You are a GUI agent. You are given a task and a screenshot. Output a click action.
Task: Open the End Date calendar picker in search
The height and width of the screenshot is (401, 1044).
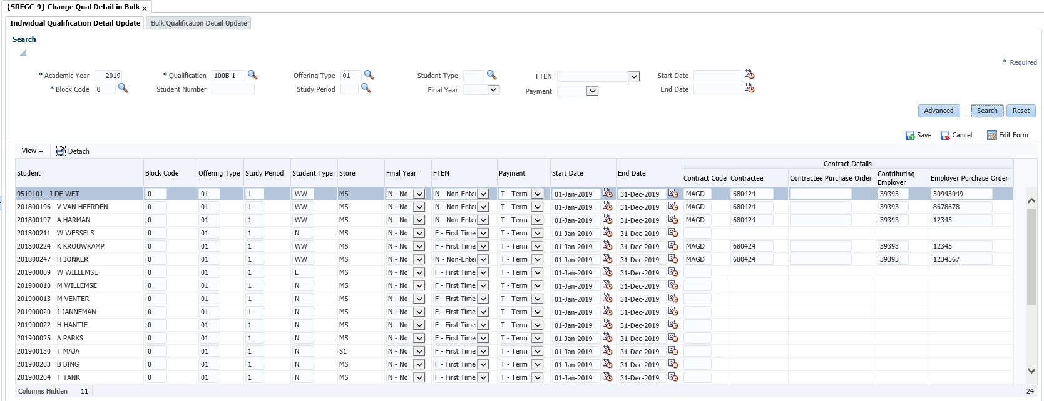749,89
